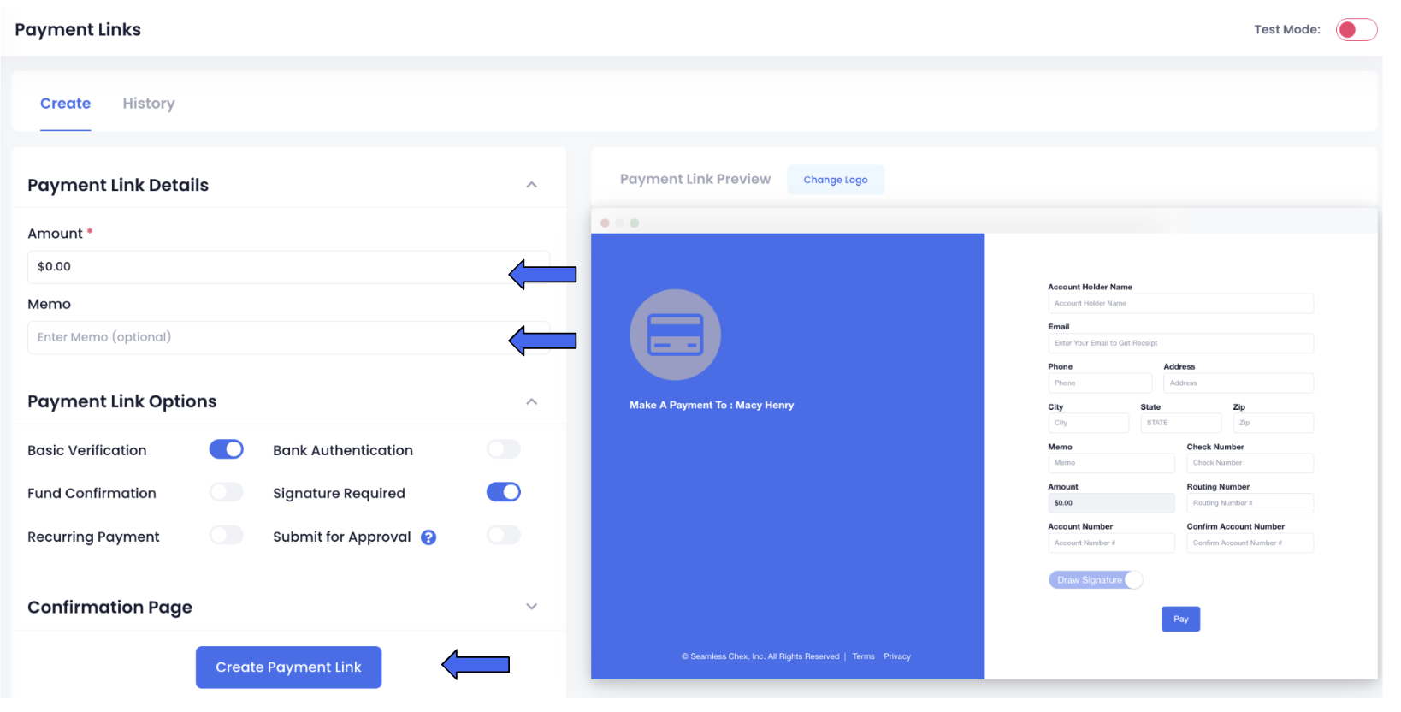The height and width of the screenshot is (712, 1401).
Task: Switch to the Create tab
Action: click(x=65, y=104)
